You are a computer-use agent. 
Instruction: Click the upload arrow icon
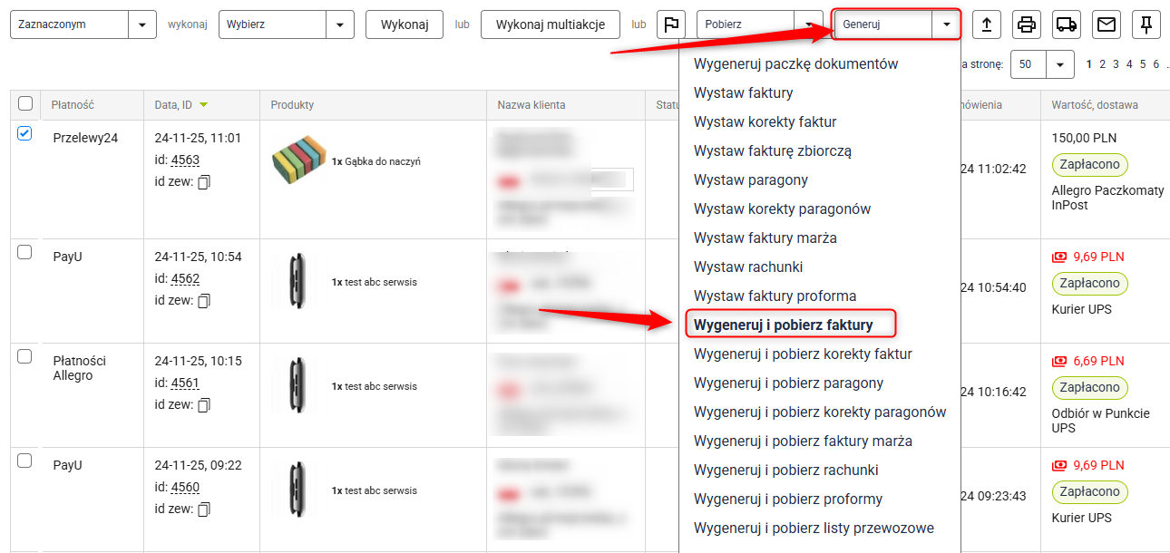987,24
